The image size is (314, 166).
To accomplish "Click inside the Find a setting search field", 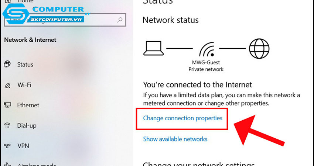I will 65,20.
